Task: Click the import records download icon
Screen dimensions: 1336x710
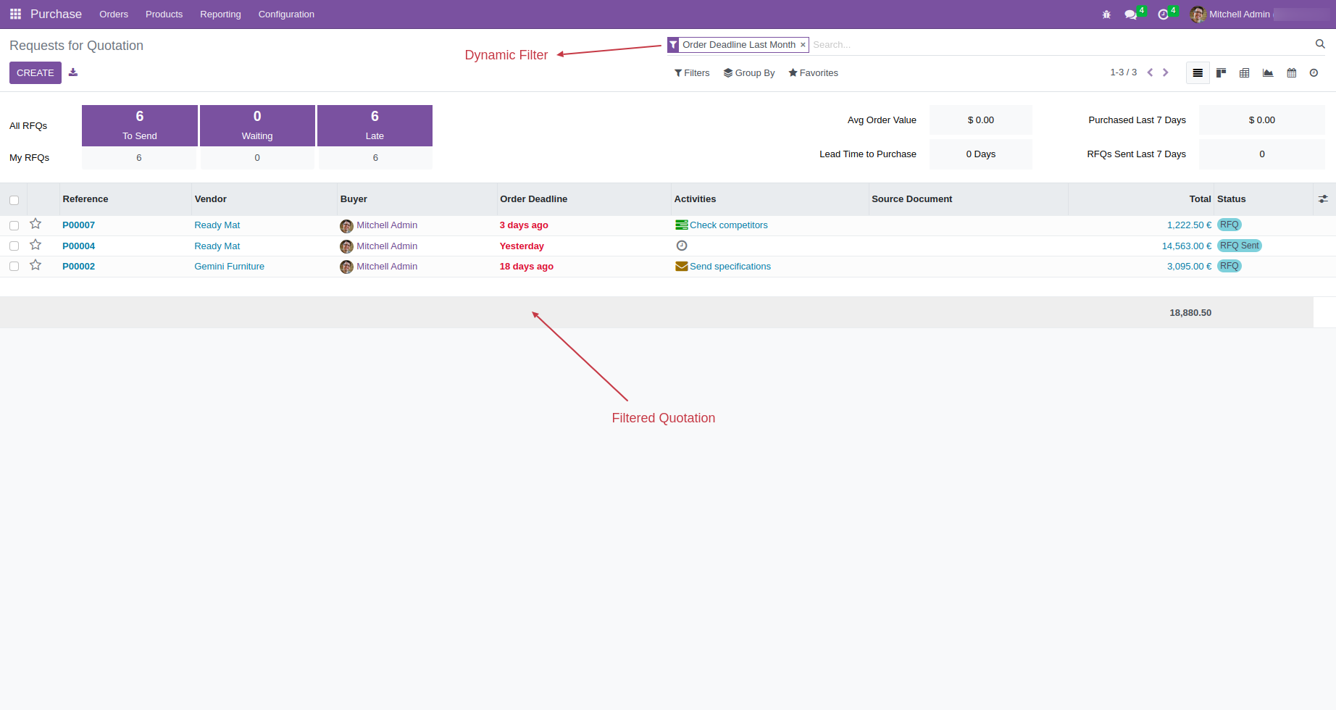Action: tap(73, 72)
